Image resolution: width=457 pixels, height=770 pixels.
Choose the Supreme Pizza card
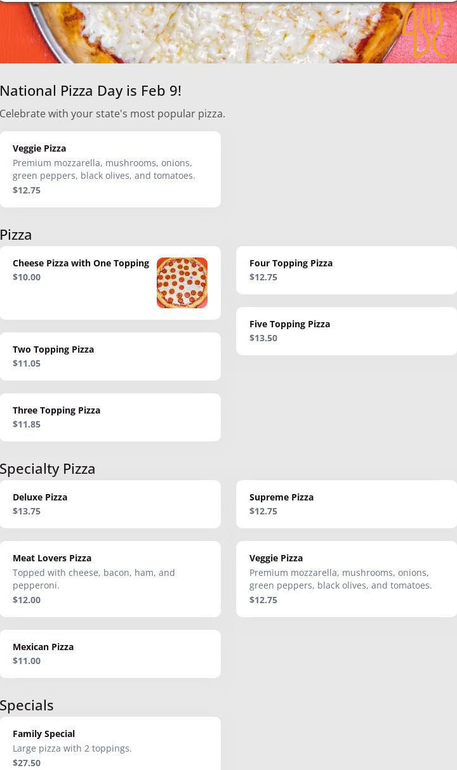click(346, 504)
